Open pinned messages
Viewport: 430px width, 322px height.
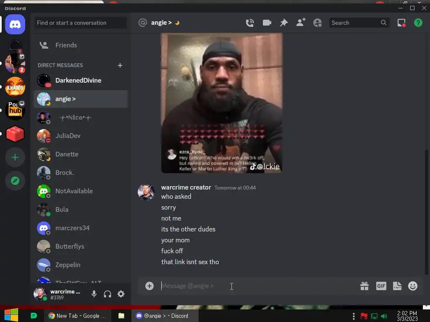284,23
